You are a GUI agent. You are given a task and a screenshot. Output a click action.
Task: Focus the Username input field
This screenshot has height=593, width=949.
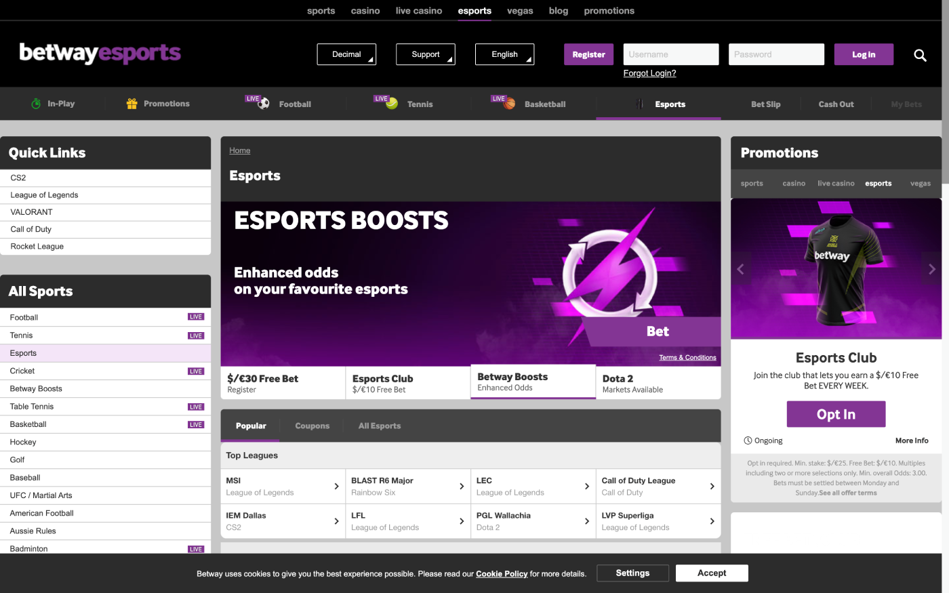tap(671, 54)
